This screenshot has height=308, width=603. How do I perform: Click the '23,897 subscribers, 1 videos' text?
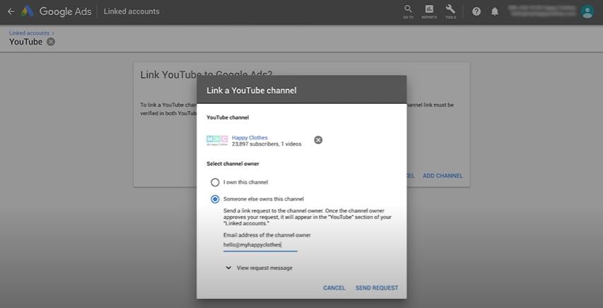point(267,144)
